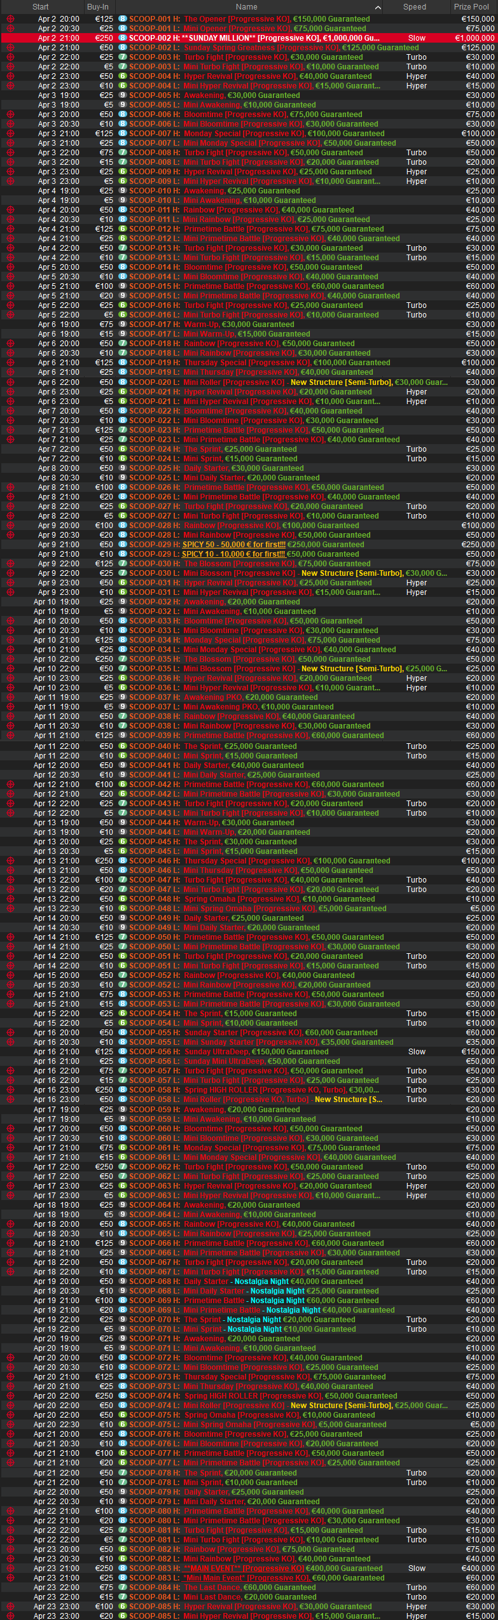Click the '€150,000' prize pool on SCOOP-056 H

(x=478, y=1052)
